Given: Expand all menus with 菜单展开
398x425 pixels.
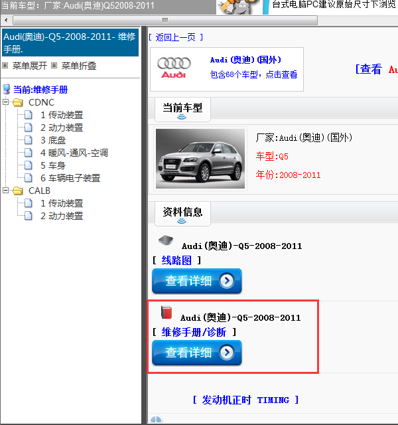Looking at the screenshot, I should pos(30,66).
